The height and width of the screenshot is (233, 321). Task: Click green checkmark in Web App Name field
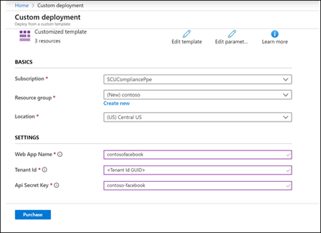[x=288, y=155]
